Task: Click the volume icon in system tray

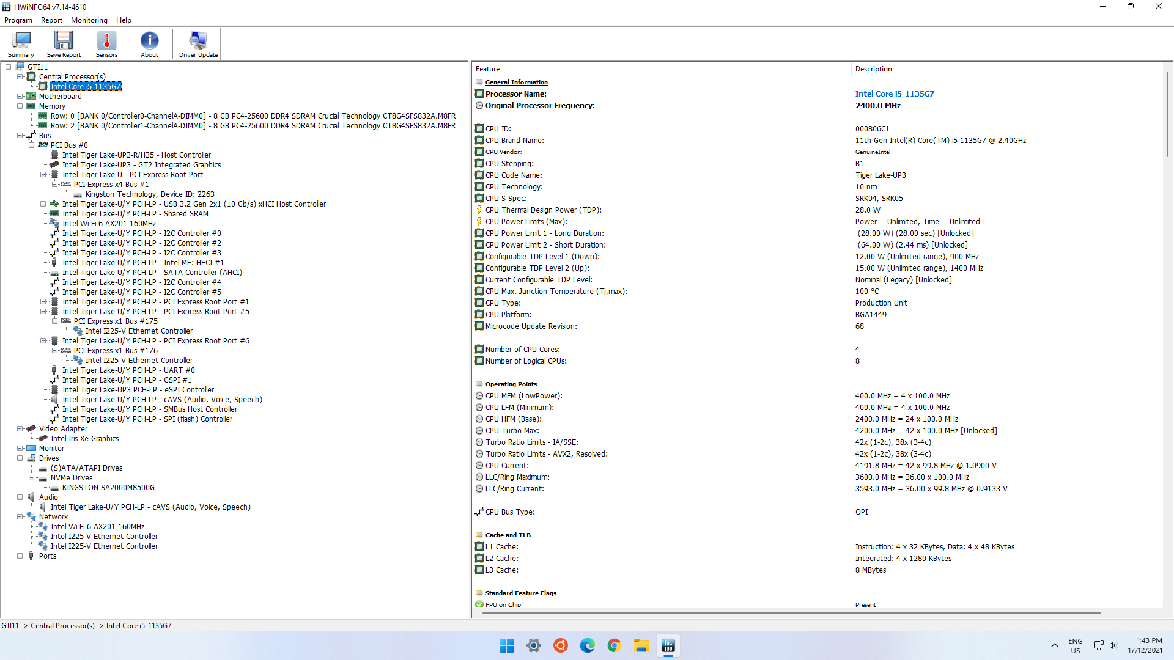Action: tap(1112, 645)
